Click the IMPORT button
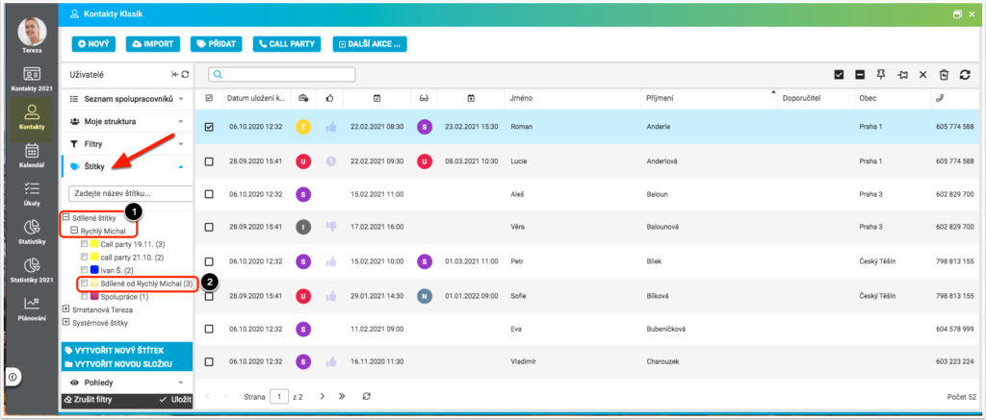Screen dimensions: 986x420 click(153, 44)
